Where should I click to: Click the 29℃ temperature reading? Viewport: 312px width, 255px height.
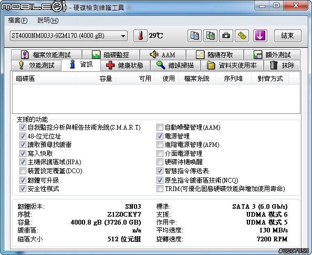coord(156,36)
